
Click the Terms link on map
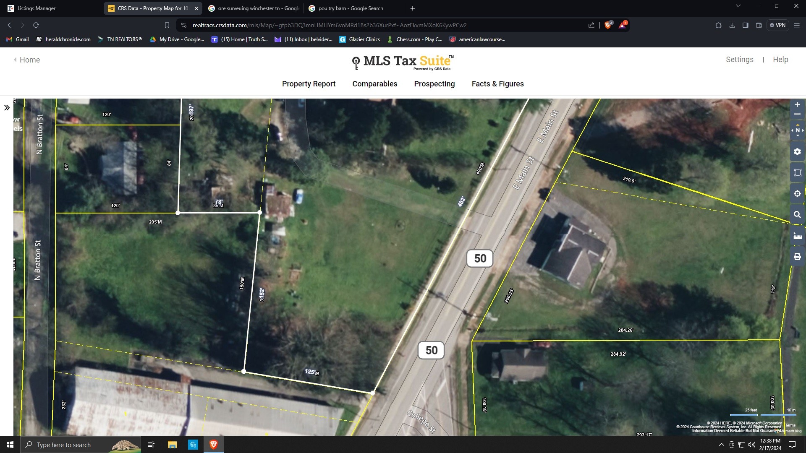coord(790,425)
